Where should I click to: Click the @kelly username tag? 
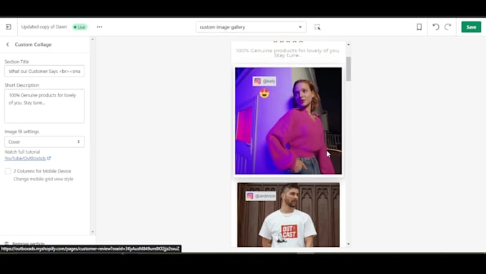click(x=264, y=82)
